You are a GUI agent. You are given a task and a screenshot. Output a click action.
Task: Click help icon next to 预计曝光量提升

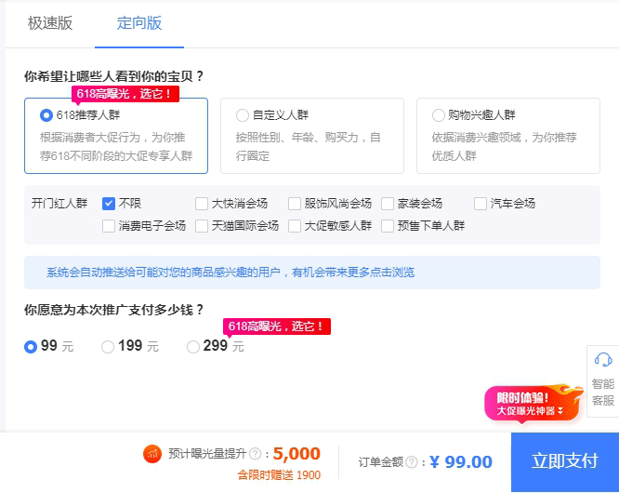point(255,454)
